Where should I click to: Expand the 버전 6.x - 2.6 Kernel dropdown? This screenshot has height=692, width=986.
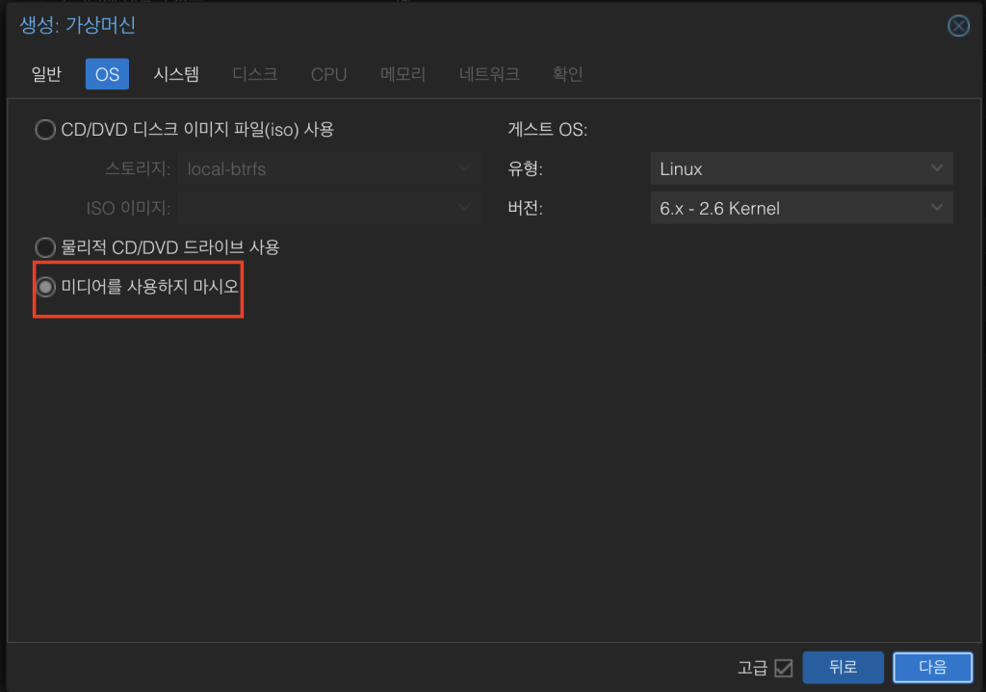(x=801, y=208)
